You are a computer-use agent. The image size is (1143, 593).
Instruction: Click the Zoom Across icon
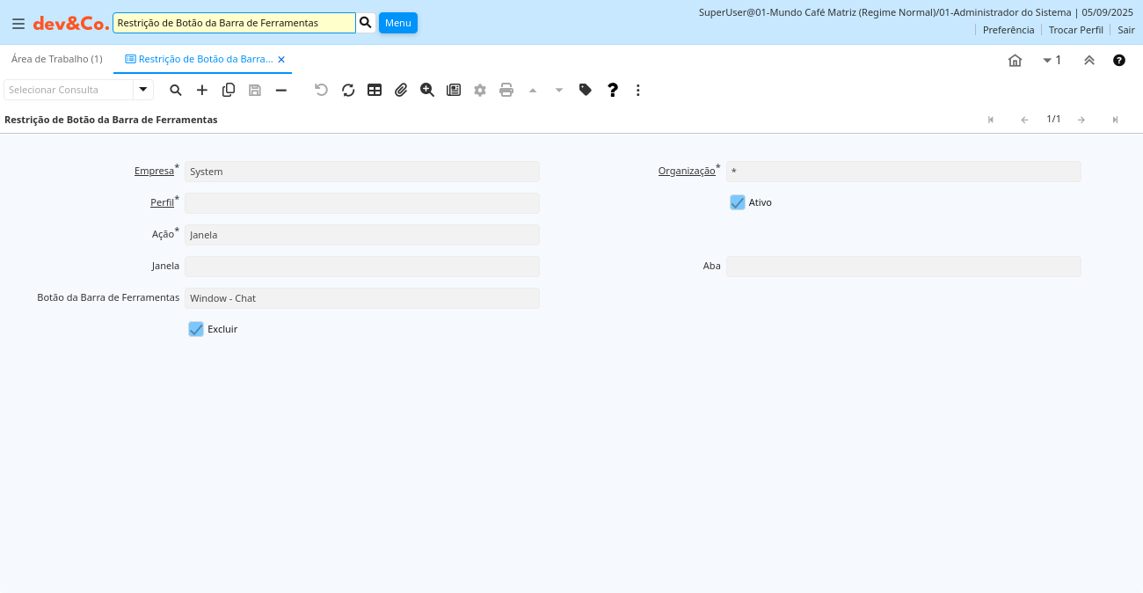click(x=427, y=90)
